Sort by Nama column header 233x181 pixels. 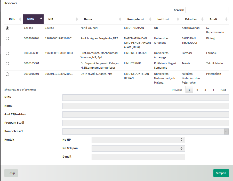[x=101, y=19]
